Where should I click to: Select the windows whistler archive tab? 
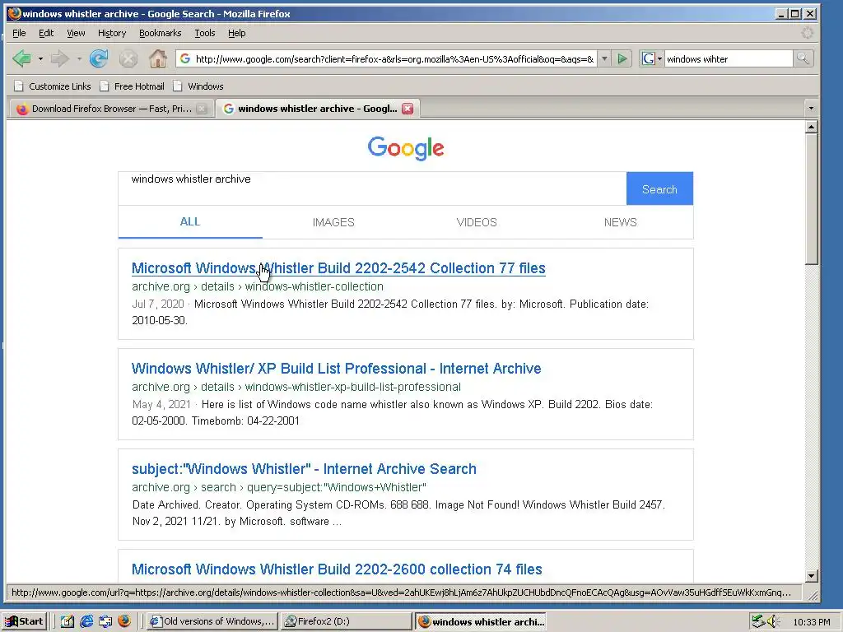[x=319, y=109]
